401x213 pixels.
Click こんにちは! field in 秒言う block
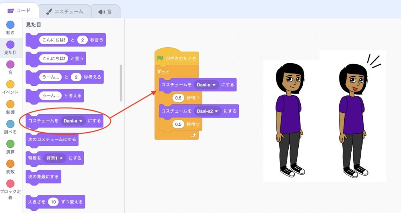coord(53,40)
